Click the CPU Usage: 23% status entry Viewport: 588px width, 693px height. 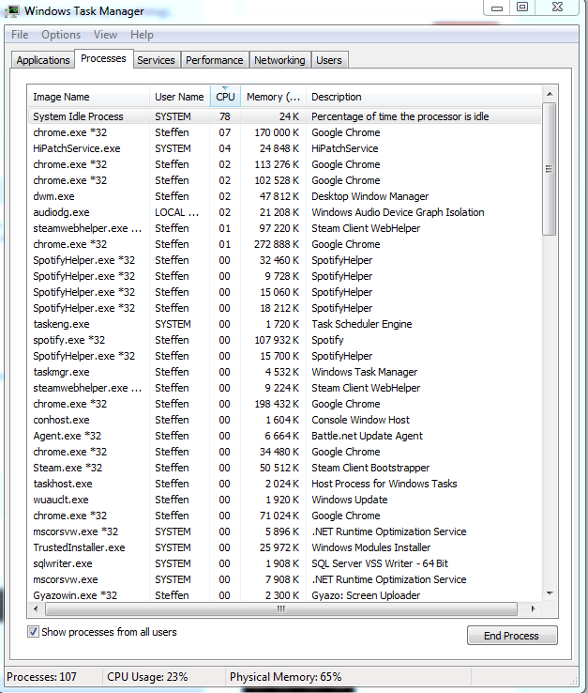pos(147,677)
